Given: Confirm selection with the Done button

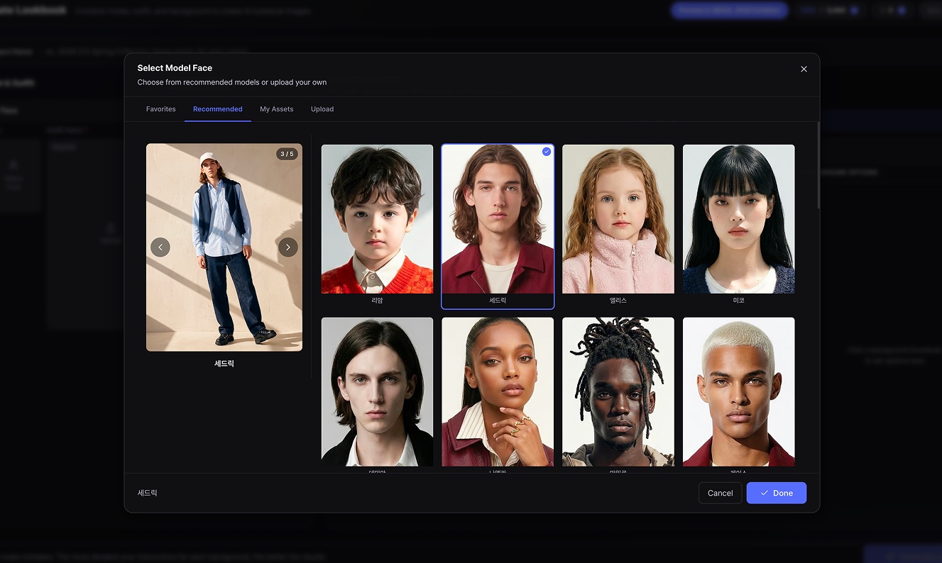Looking at the screenshot, I should click(x=776, y=493).
